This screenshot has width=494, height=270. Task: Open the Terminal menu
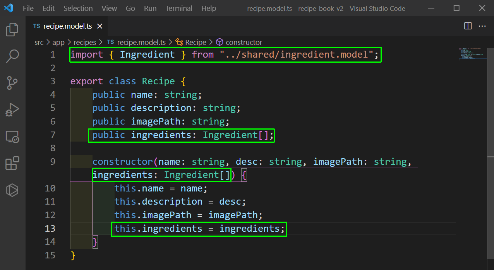[x=179, y=8]
